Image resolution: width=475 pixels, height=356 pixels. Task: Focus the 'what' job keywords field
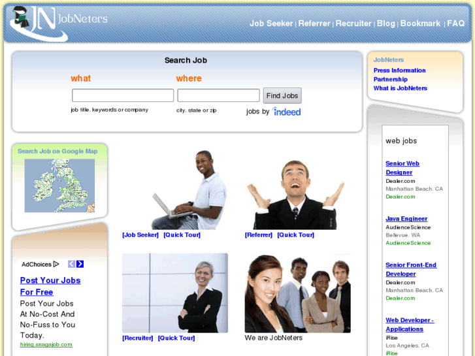pyautogui.click(x=123, y=95)
